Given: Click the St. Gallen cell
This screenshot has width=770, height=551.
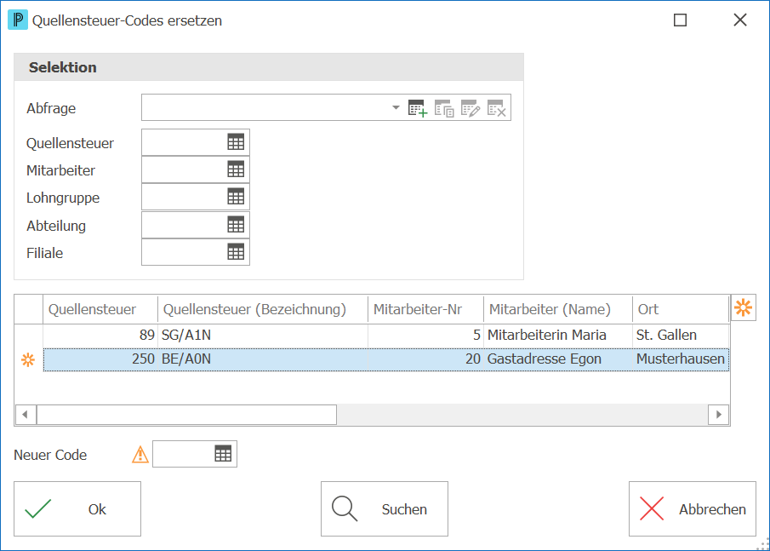Looking at the screenshot, I should coord(681,336).
